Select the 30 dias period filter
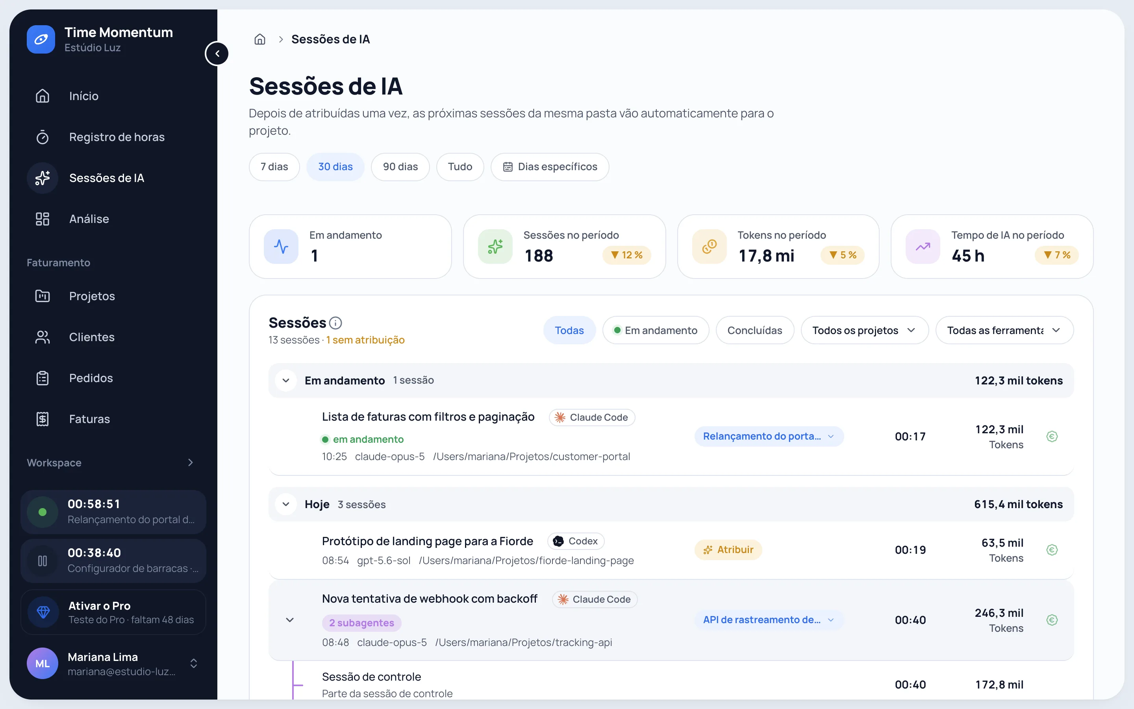Viewport: 1134px width, 709px height. click(335, 167)
